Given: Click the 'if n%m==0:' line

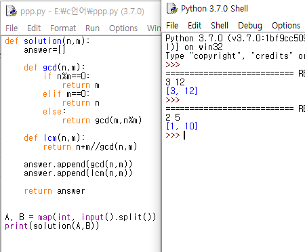Looking at the screenshot, I should pyautogui.click(x=66, y=77).
